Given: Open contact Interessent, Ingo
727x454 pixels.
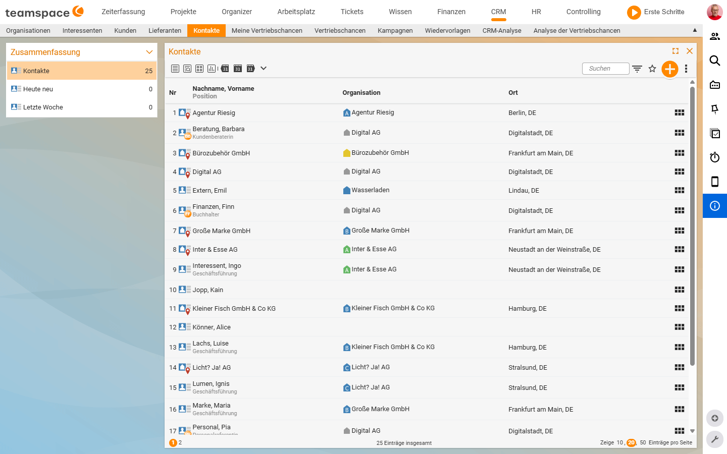Looking at the screenshot, I should tap(217, 266).
